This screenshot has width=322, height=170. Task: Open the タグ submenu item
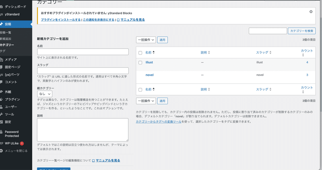(3, 51)
